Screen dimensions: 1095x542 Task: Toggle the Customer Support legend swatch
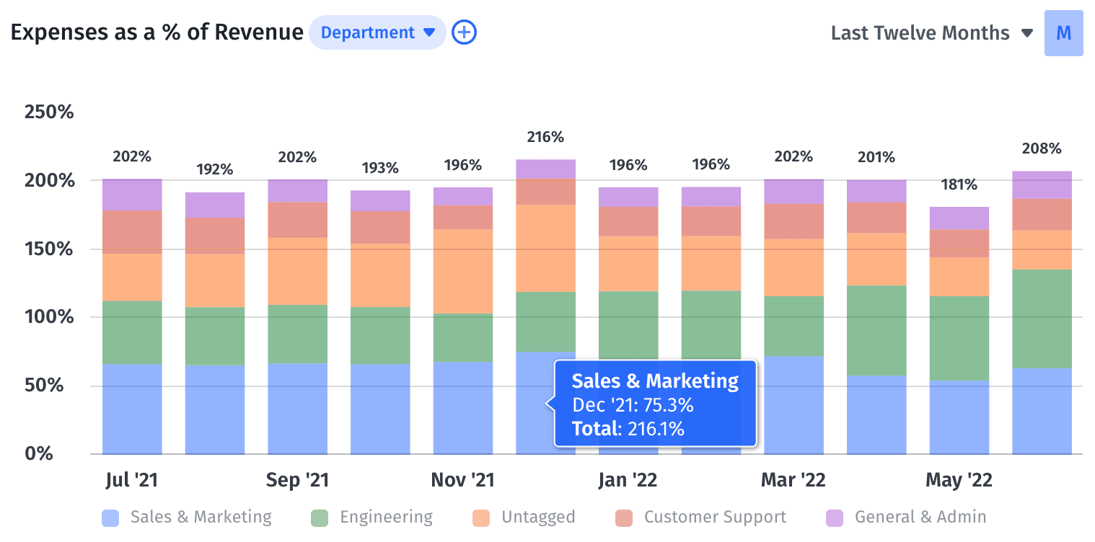coord(624,517)
